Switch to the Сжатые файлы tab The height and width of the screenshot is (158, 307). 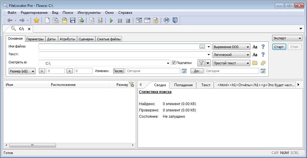(x=109, y=39)
